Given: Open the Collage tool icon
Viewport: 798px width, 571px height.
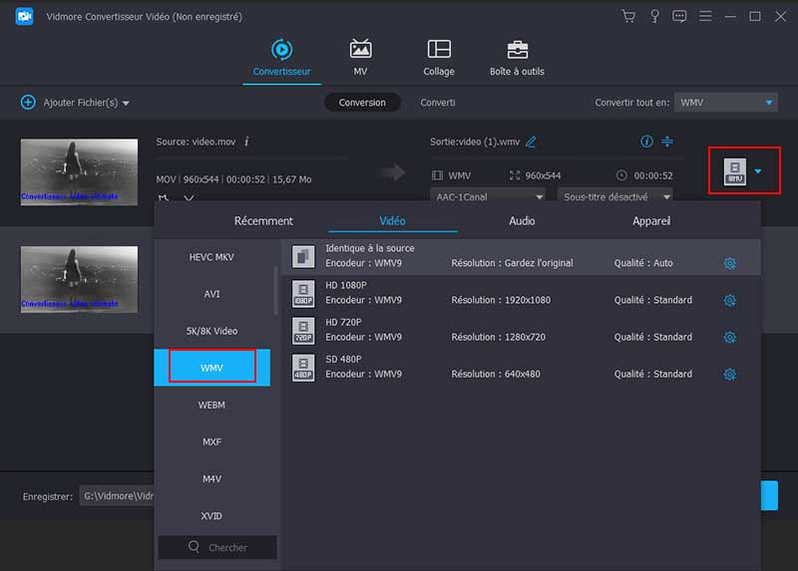Looking at the screenshot, I should (x=438, y=50).
